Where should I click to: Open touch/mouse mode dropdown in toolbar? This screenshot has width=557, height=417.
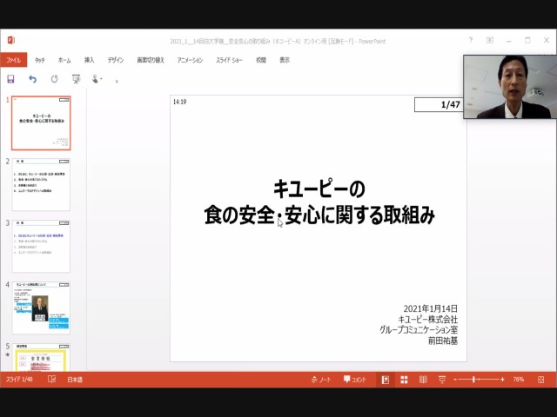[97, 79]
